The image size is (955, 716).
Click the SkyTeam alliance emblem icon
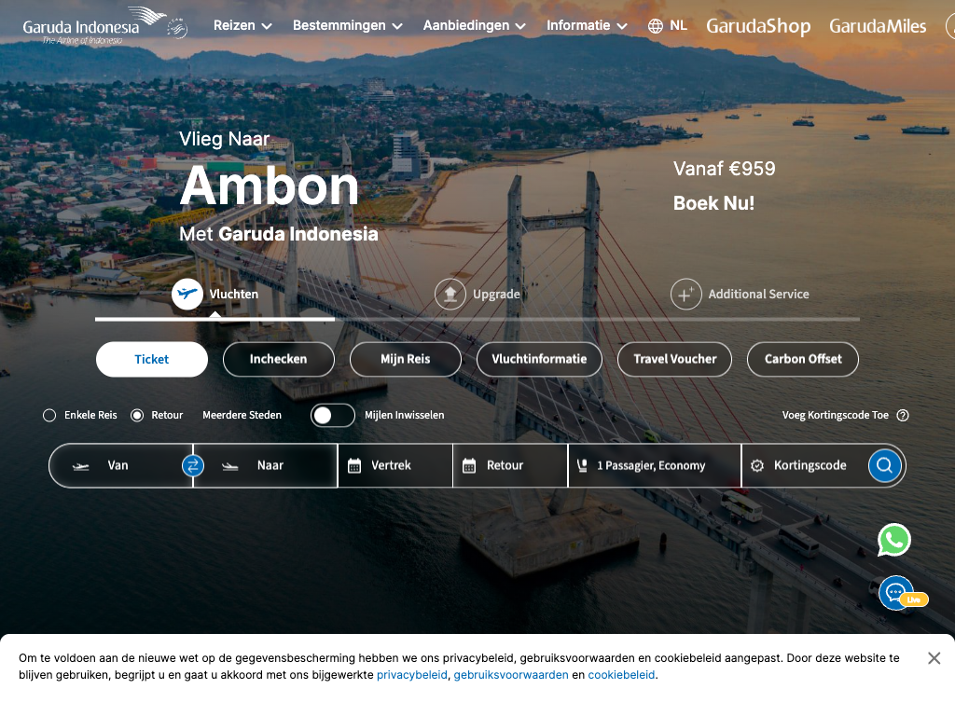click(x=177, y=28)
